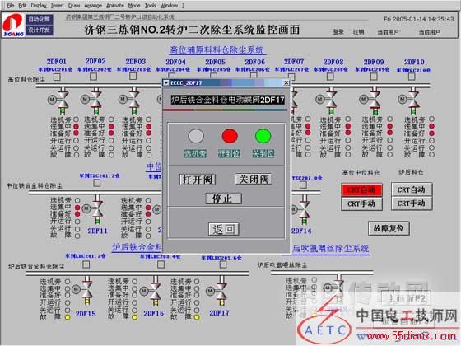
Task: Click the yellow 故障 indicator of 2DF16
Action: coord(134,317)
